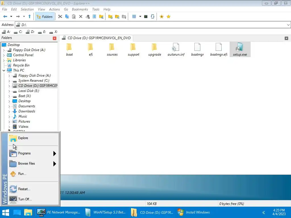291x218 pixels.
Task: Open the Bookmarks menu
Action: (x=80, y=9)
